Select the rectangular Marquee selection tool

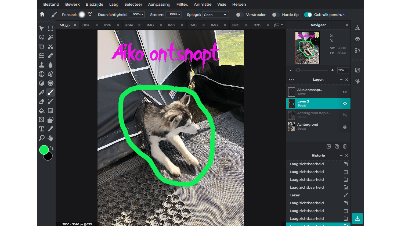pyautogui.click(x=50, y=28)
